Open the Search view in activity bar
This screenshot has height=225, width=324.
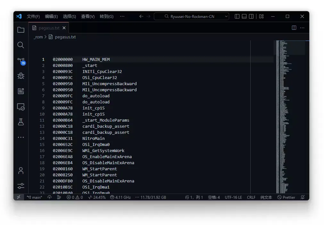click(21, 45)
